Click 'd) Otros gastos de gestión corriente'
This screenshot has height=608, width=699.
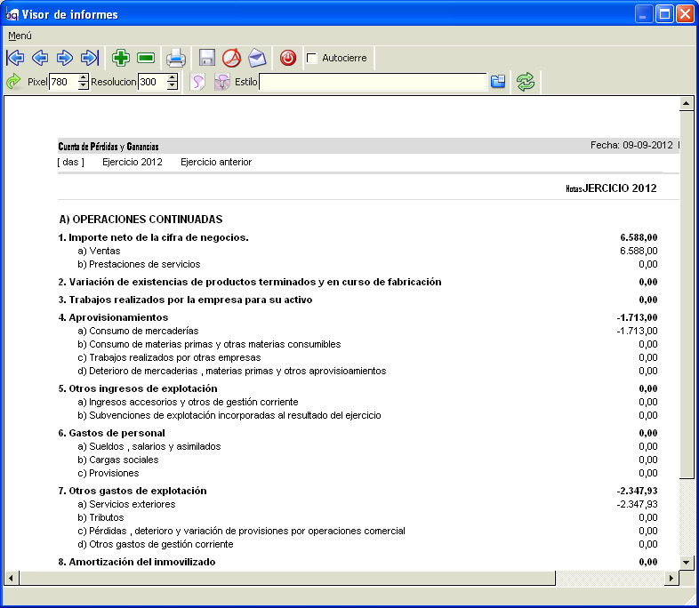click(156, 544)
